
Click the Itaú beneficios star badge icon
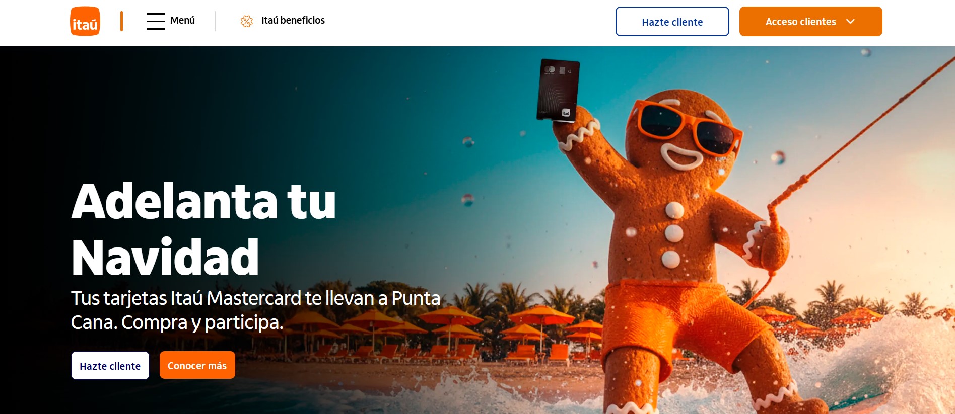click(247, 21)
